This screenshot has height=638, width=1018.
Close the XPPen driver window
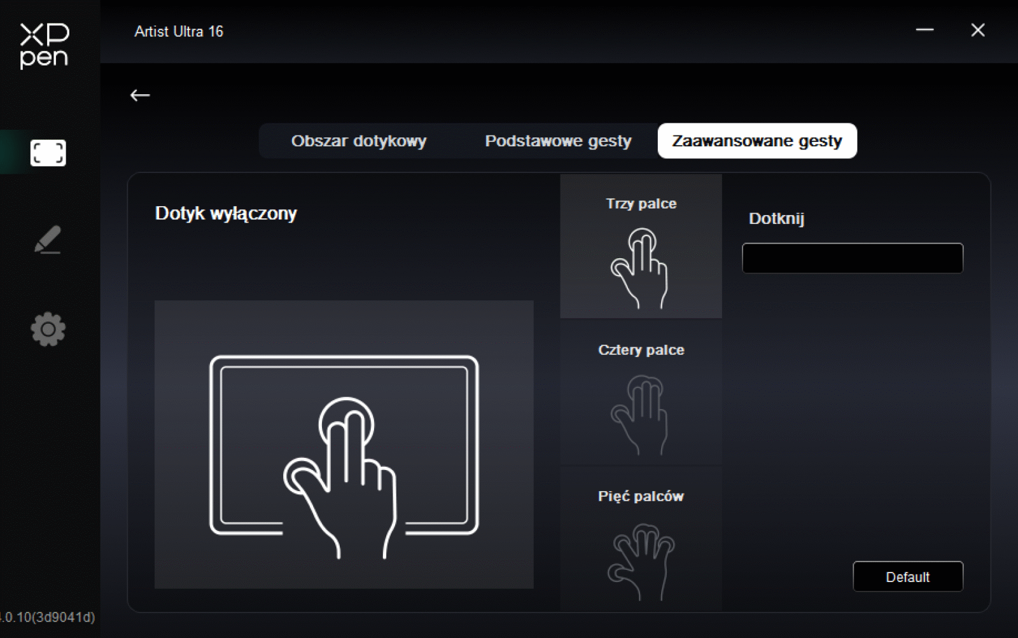point(978,30)
